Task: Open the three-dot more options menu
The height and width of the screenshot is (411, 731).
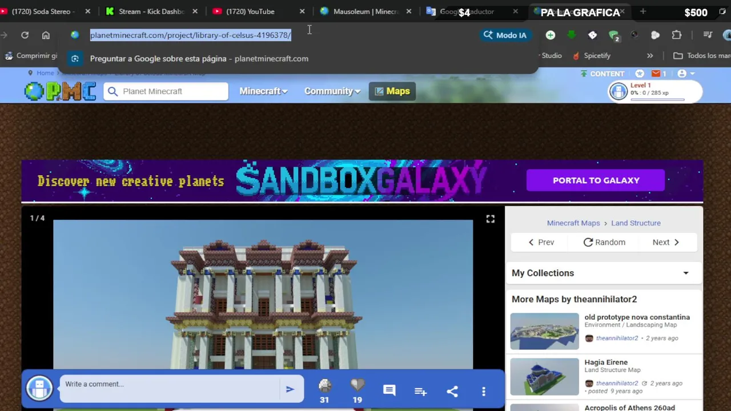Action: 484,391
